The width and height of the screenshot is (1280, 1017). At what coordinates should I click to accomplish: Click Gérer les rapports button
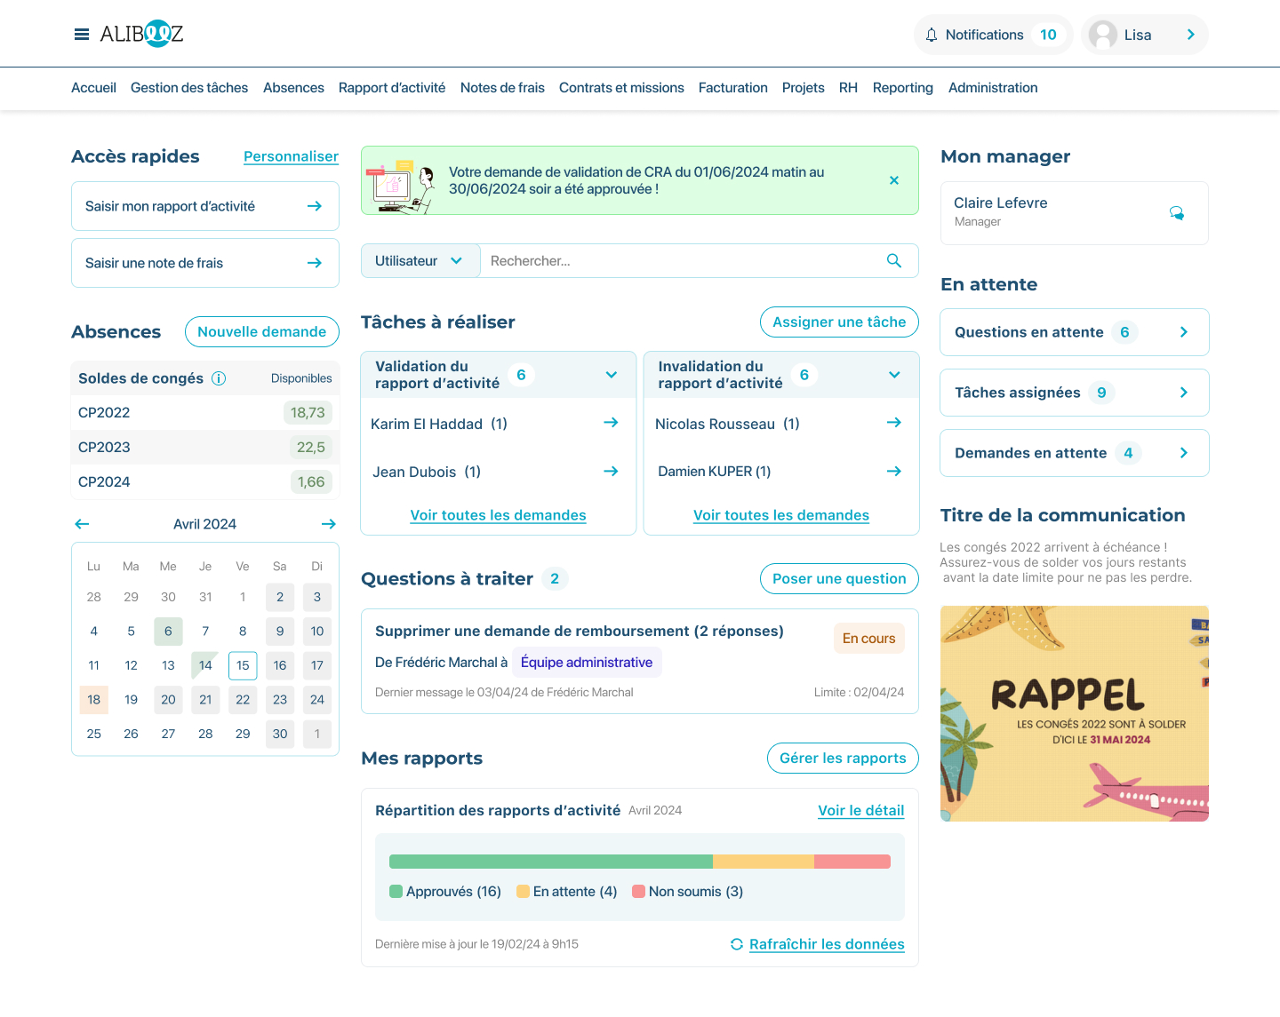click(x=843, y=759)
